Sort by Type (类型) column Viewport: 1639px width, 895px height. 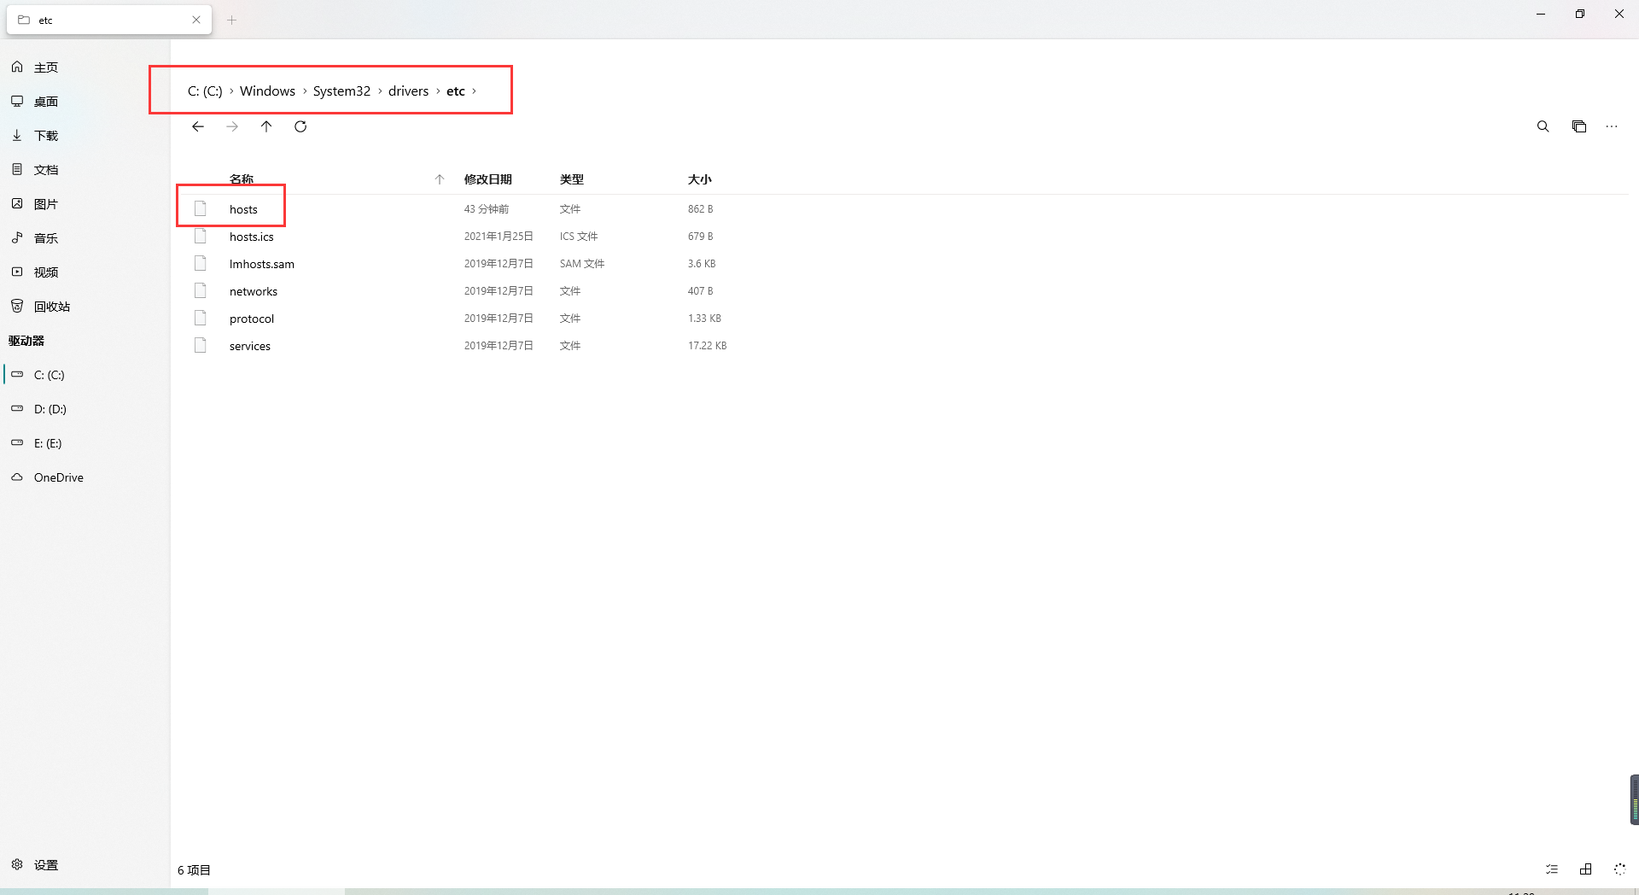571,179
